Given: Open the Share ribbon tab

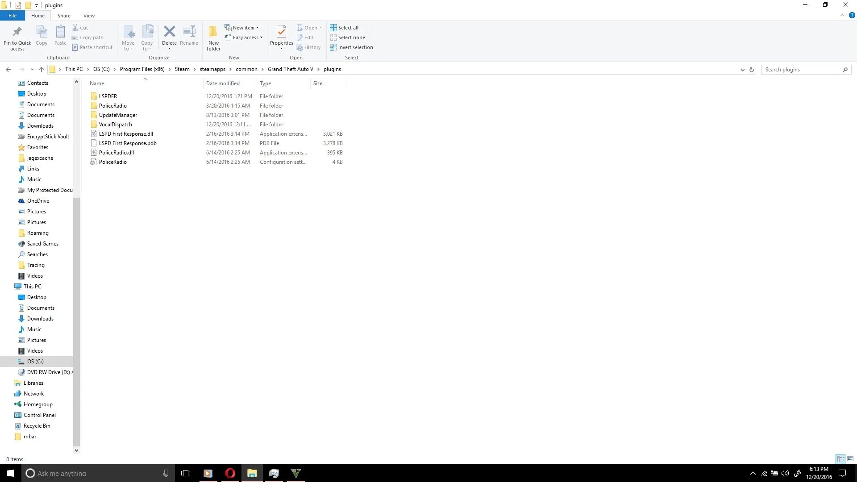Looking at the screenshot, I should click(64, 16).
